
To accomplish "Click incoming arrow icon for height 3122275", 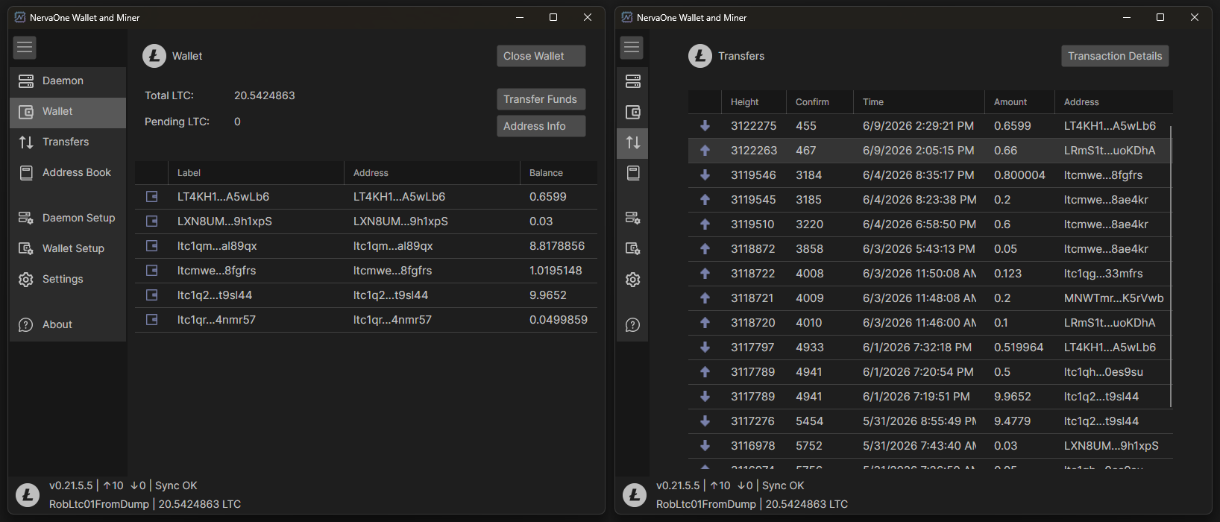I will click(705, 126).
